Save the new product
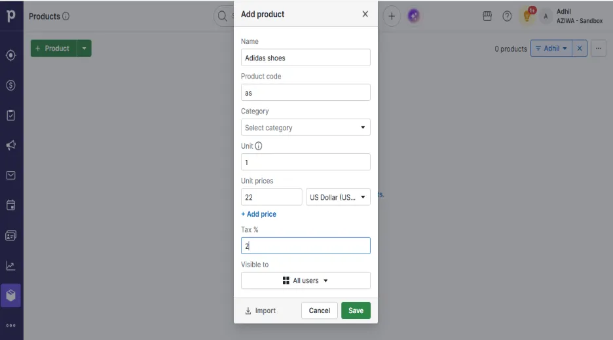Viewport: 613px width, 340px height. pyautogui.click(x=356, y=311)
